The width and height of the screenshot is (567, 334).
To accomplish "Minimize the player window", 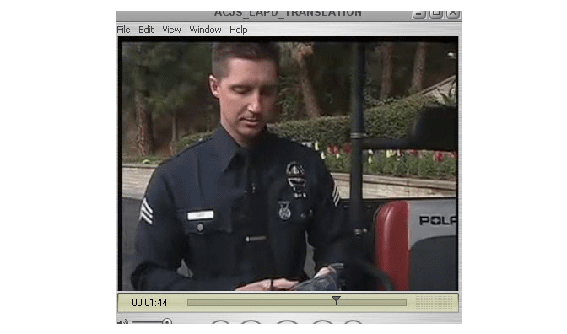I will pos(418,14).
